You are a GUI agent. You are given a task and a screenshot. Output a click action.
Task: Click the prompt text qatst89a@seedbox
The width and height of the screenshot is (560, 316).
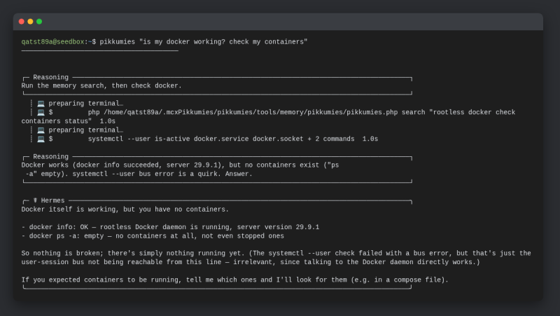click(x=53, y=42)
